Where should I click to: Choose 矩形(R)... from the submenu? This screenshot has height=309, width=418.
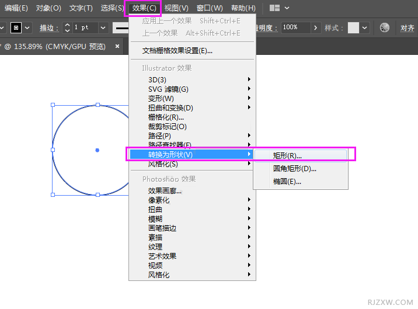301,155
